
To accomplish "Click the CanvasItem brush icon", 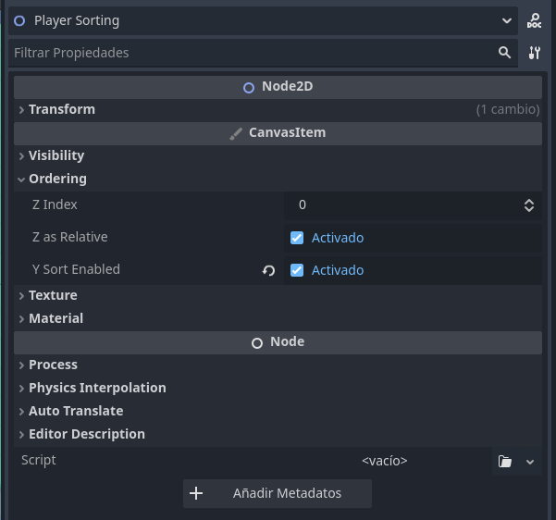I will [236, 133].
